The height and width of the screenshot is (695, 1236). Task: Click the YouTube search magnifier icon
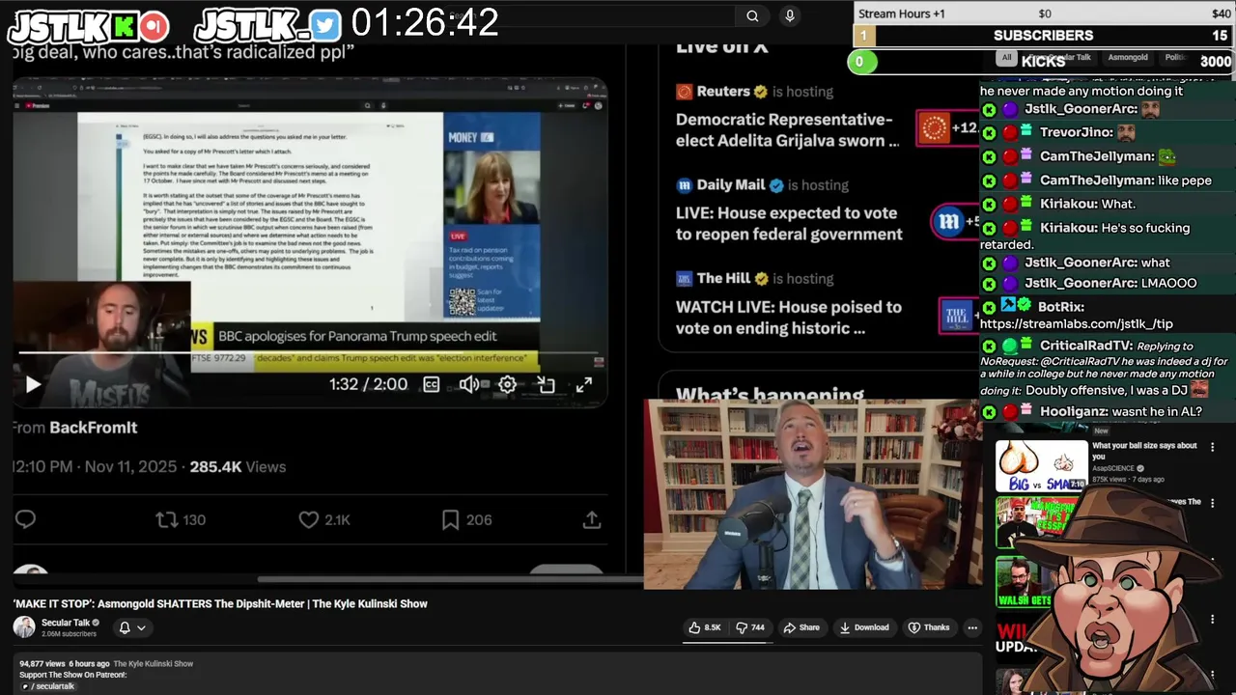click(752, 15)
